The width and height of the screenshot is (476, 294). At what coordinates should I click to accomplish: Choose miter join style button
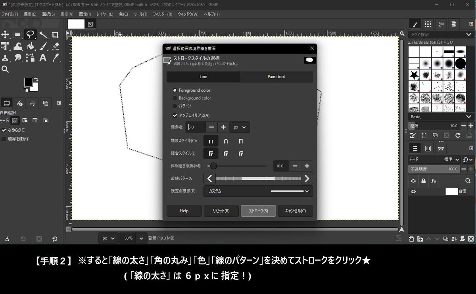(x=211, y=153)
